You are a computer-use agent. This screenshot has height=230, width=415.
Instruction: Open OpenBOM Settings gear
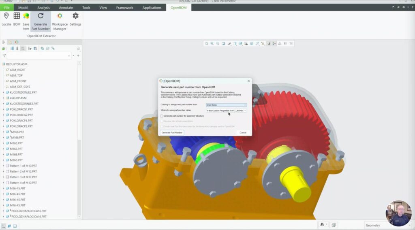pyautogui.click(x=75, y=16)
